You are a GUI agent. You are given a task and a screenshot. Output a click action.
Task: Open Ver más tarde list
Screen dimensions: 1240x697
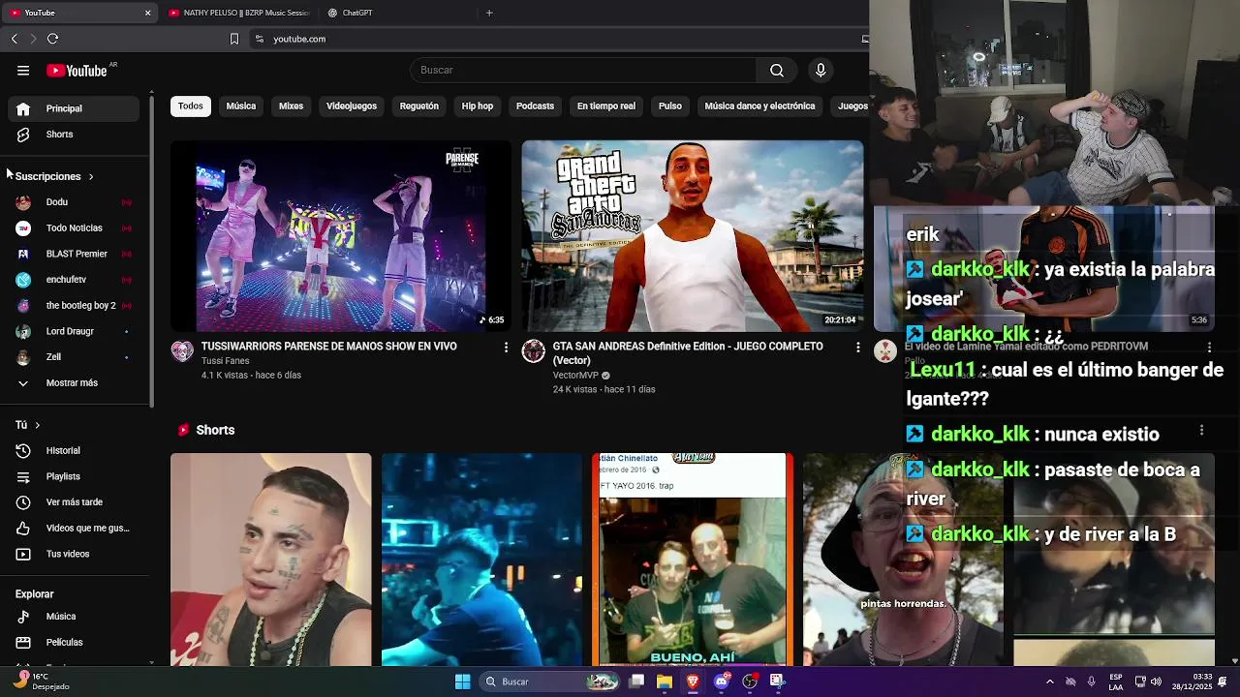click(76, 502)
